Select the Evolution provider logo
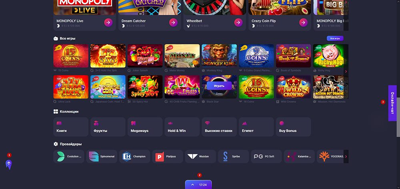400x189 pixels. (x=61, y=156)
